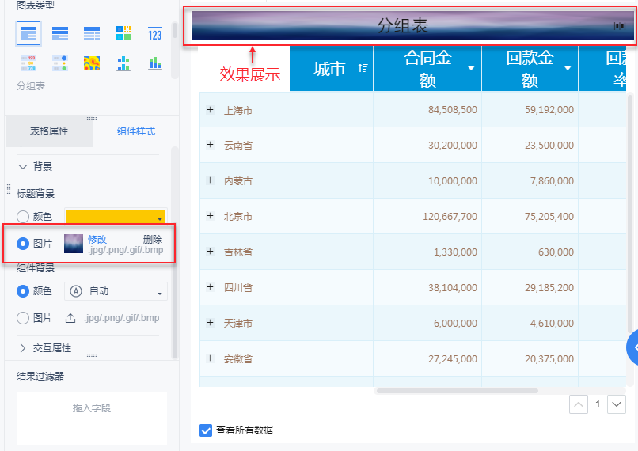Click the 合同金额 column header
This screenshot has height=451, width=638.
coord(427,68)
